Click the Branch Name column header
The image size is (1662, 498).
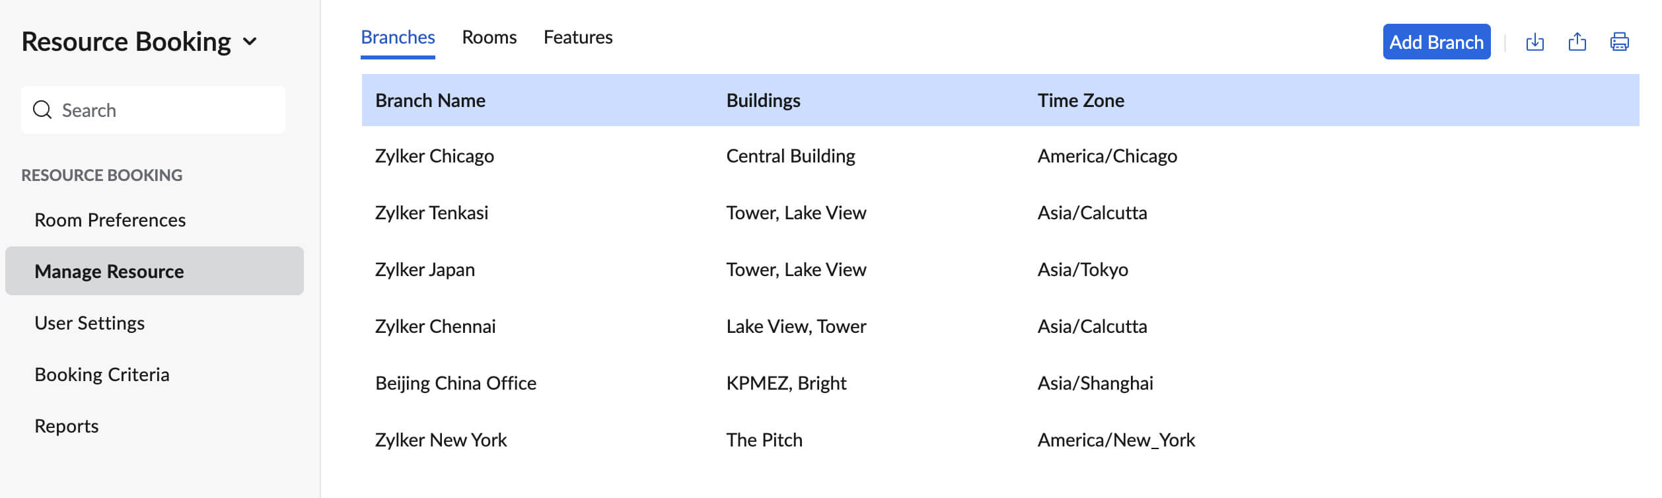pos(430,100)
